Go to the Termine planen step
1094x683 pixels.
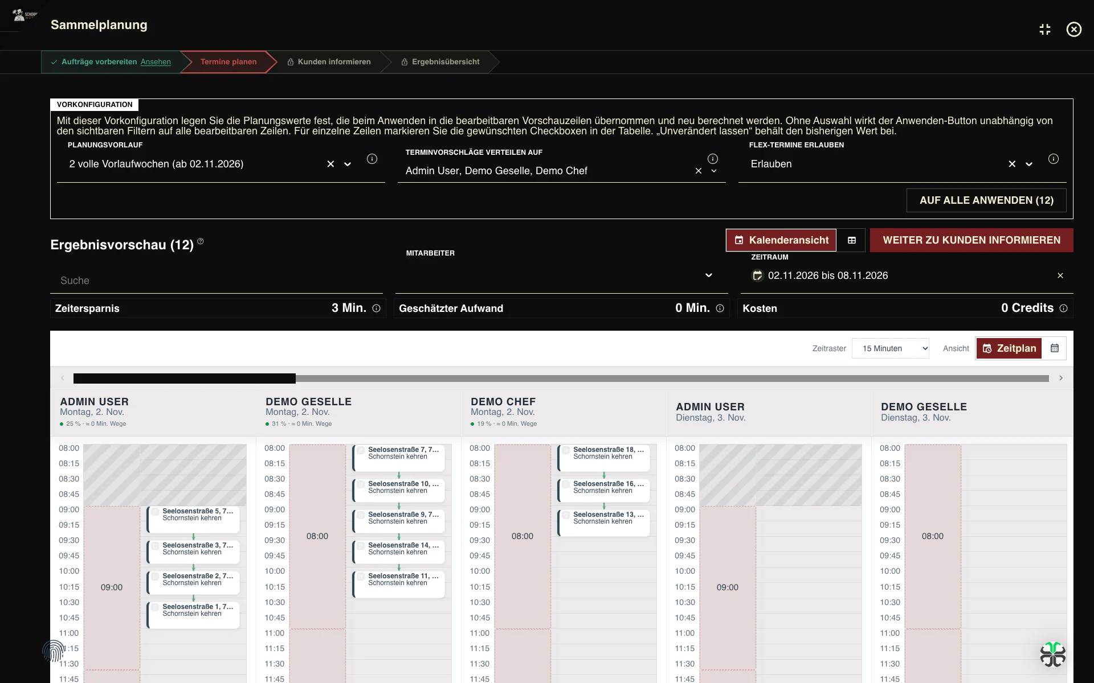(x=228, y=61)
